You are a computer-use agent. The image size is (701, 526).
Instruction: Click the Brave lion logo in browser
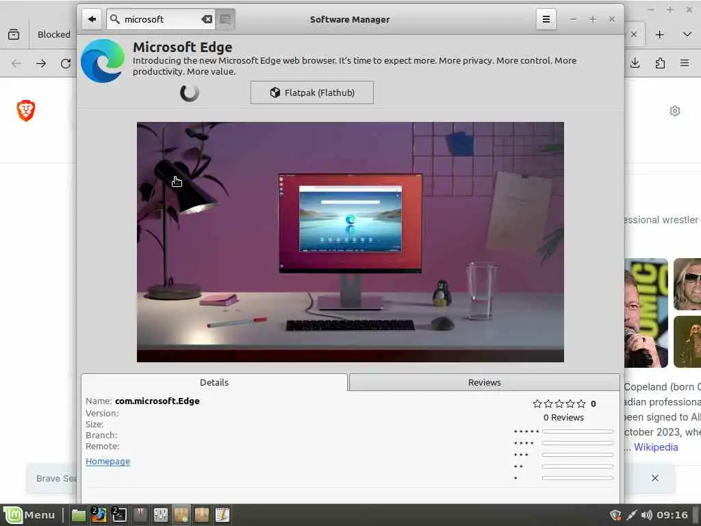click(x=26, y=110)
